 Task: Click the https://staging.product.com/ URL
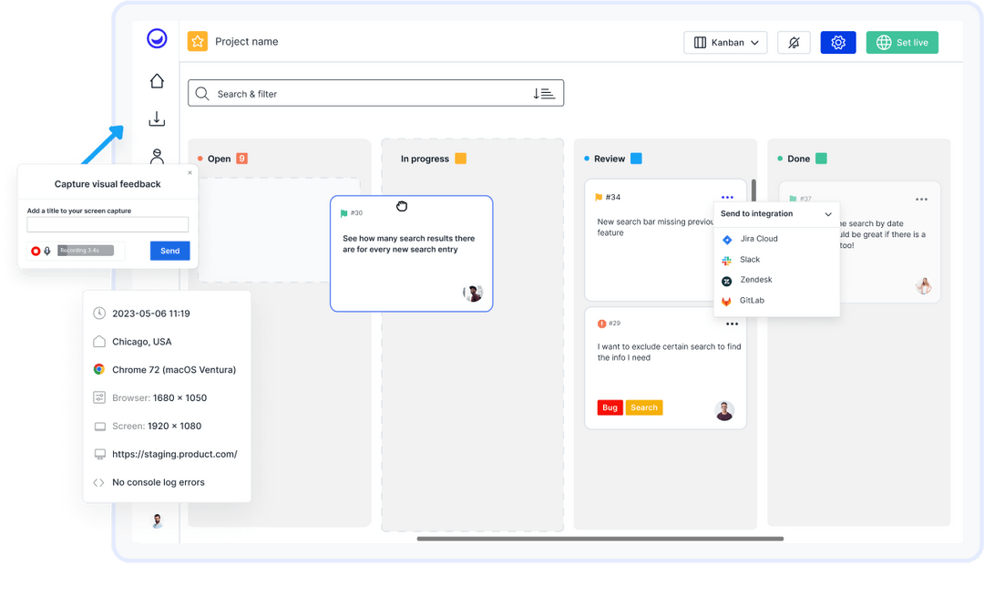pyautogui.click(x=174, y=454)
